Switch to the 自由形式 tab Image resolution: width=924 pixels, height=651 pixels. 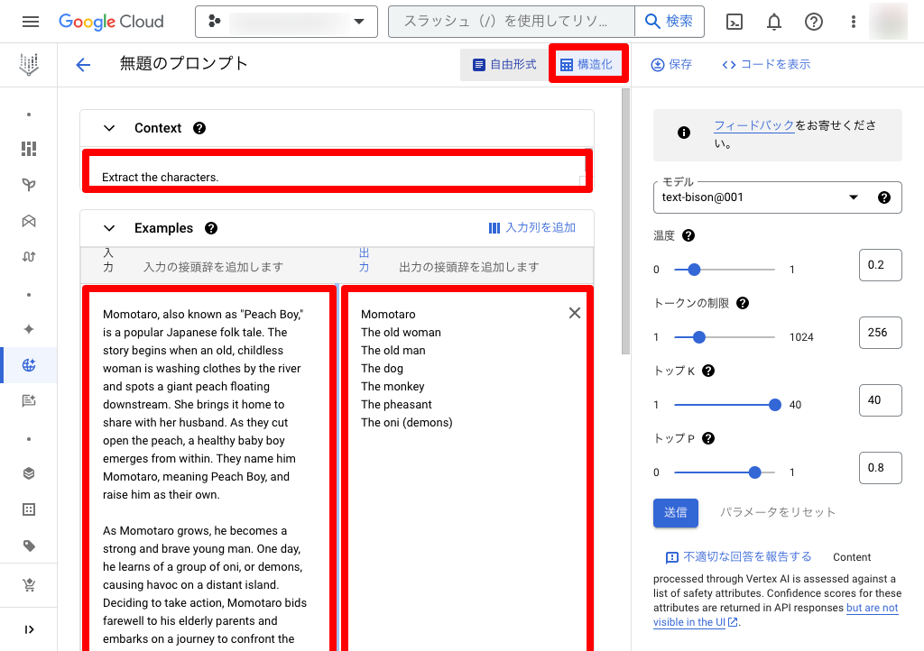point(504,65)
